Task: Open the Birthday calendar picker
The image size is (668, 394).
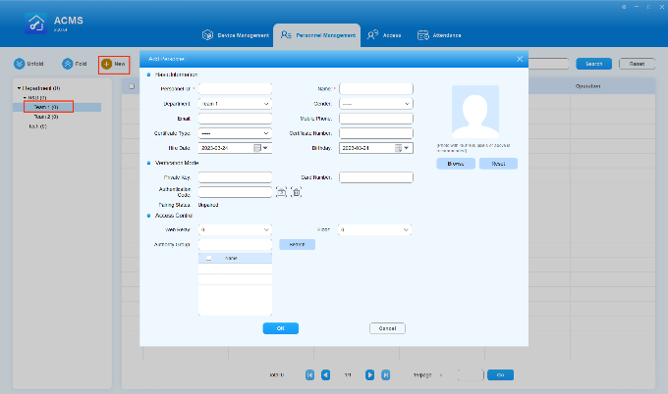Action: [400, 148]
